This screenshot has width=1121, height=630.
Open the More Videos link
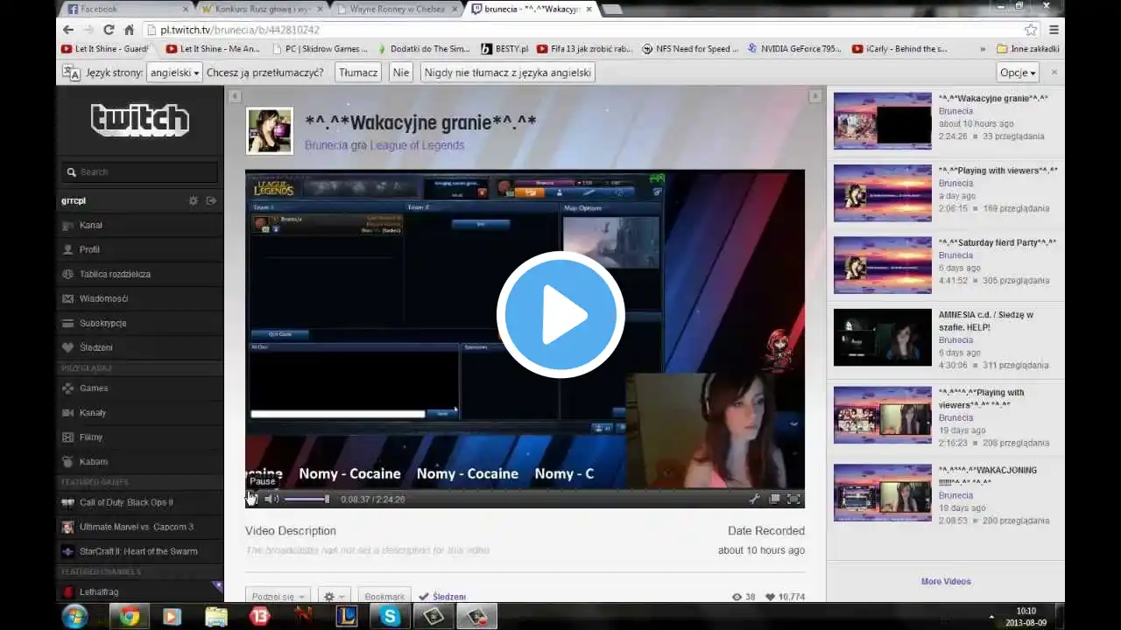946,581
